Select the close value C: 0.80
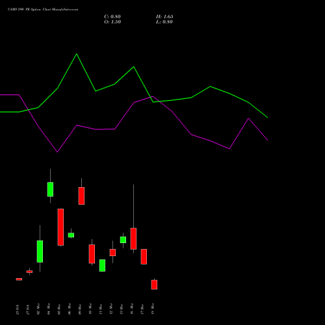The width and height of the screenshot is (325, 325). click(112, 17)
